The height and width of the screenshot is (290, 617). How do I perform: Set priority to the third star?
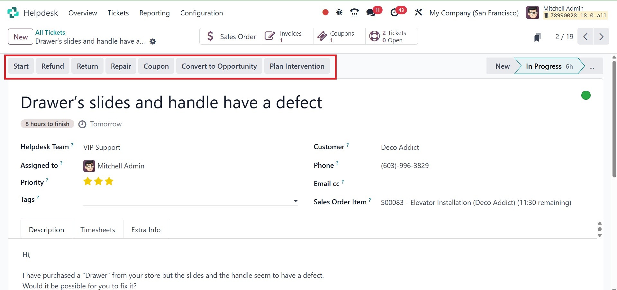[x=109, y=181]
